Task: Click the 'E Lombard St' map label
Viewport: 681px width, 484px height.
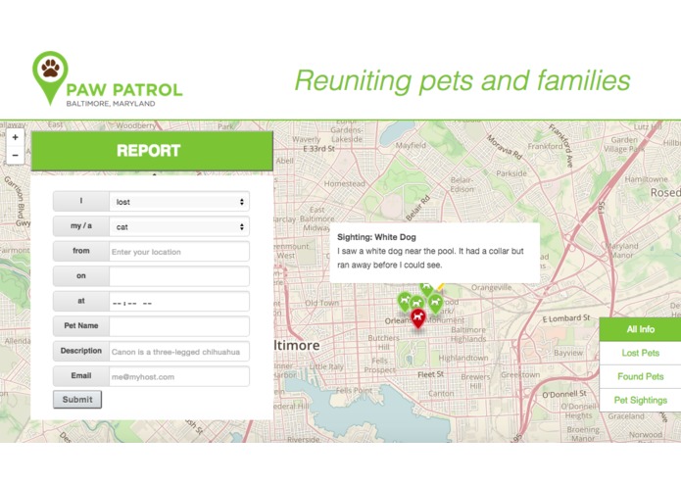Action: (566, 318)
